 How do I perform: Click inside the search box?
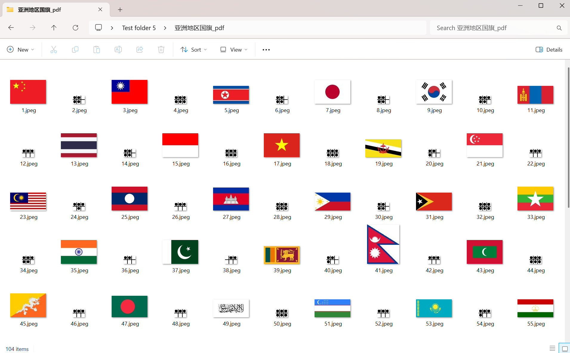click(x=492, y=28)
